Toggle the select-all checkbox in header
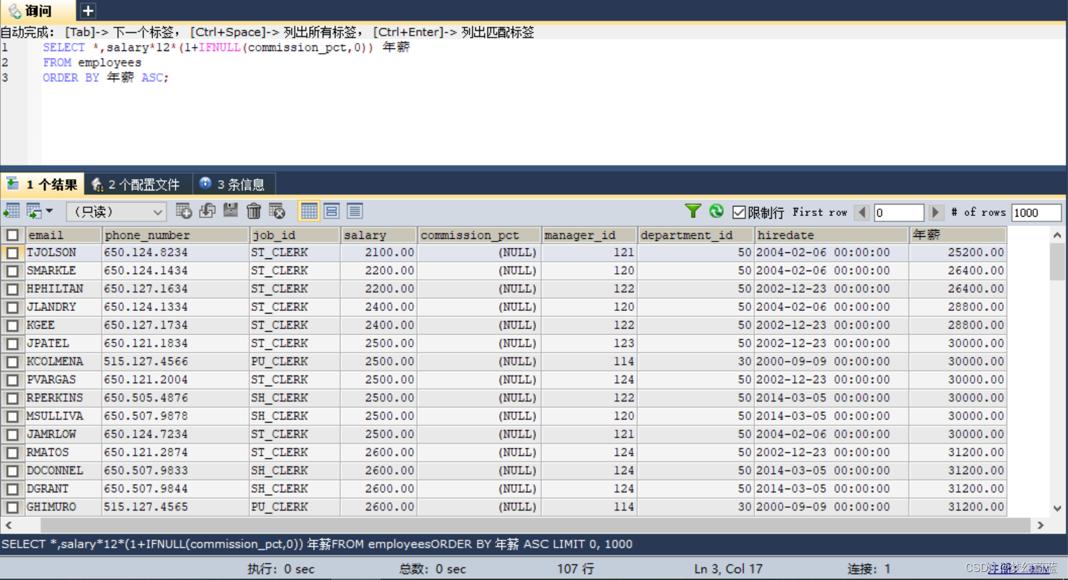The height and width of the screenshot is (580, 1068). tap(12, 235)
